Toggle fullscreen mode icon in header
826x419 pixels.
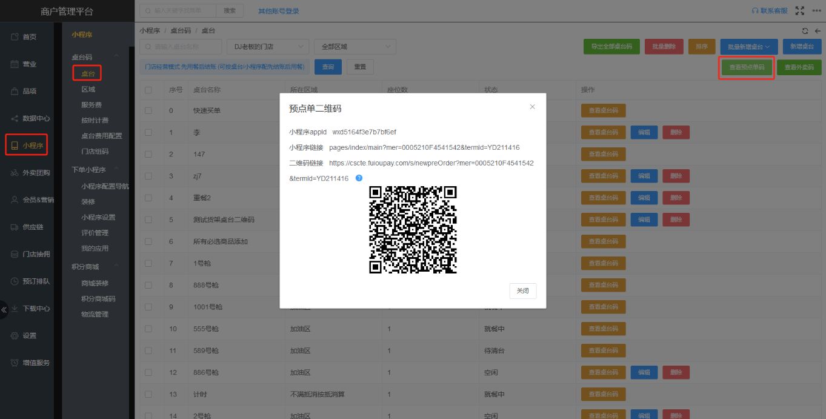pos(800,10)
